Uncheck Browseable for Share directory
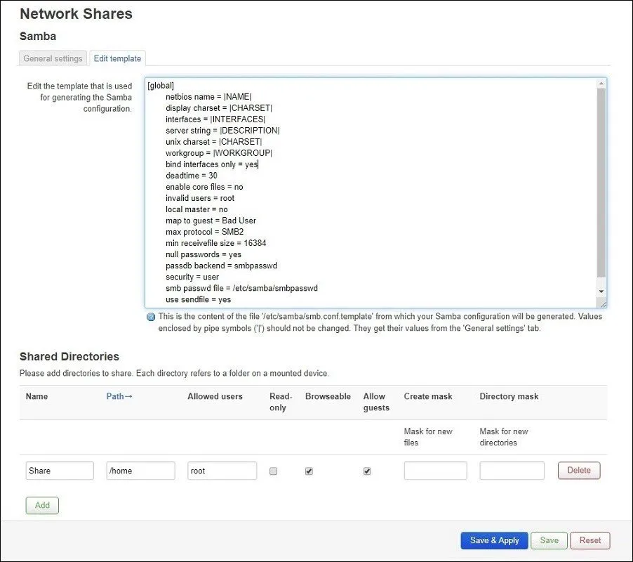Viewport: 633px width, 562px height. (309, 471)
